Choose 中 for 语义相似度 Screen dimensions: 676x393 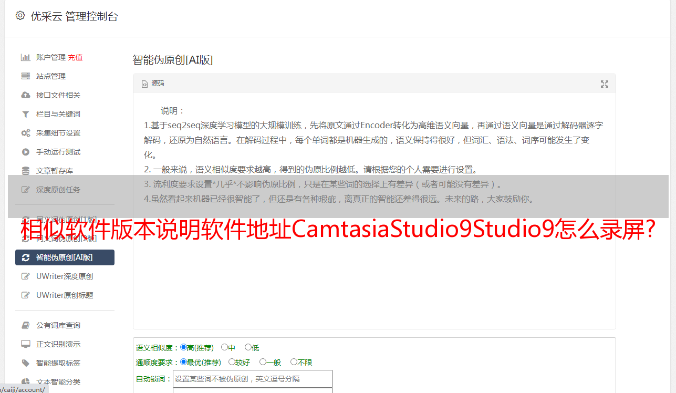coord(224,347)
